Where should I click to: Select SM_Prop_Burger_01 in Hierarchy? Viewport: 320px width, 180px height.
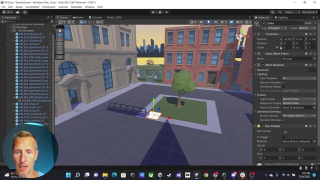pos(30,34)
